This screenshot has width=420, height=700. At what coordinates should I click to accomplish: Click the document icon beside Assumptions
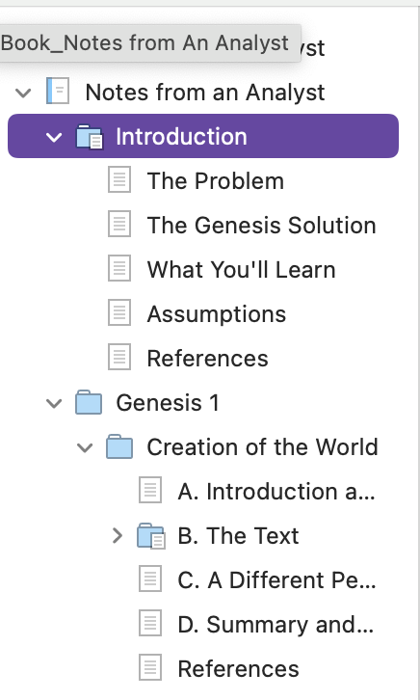point(119,313)
